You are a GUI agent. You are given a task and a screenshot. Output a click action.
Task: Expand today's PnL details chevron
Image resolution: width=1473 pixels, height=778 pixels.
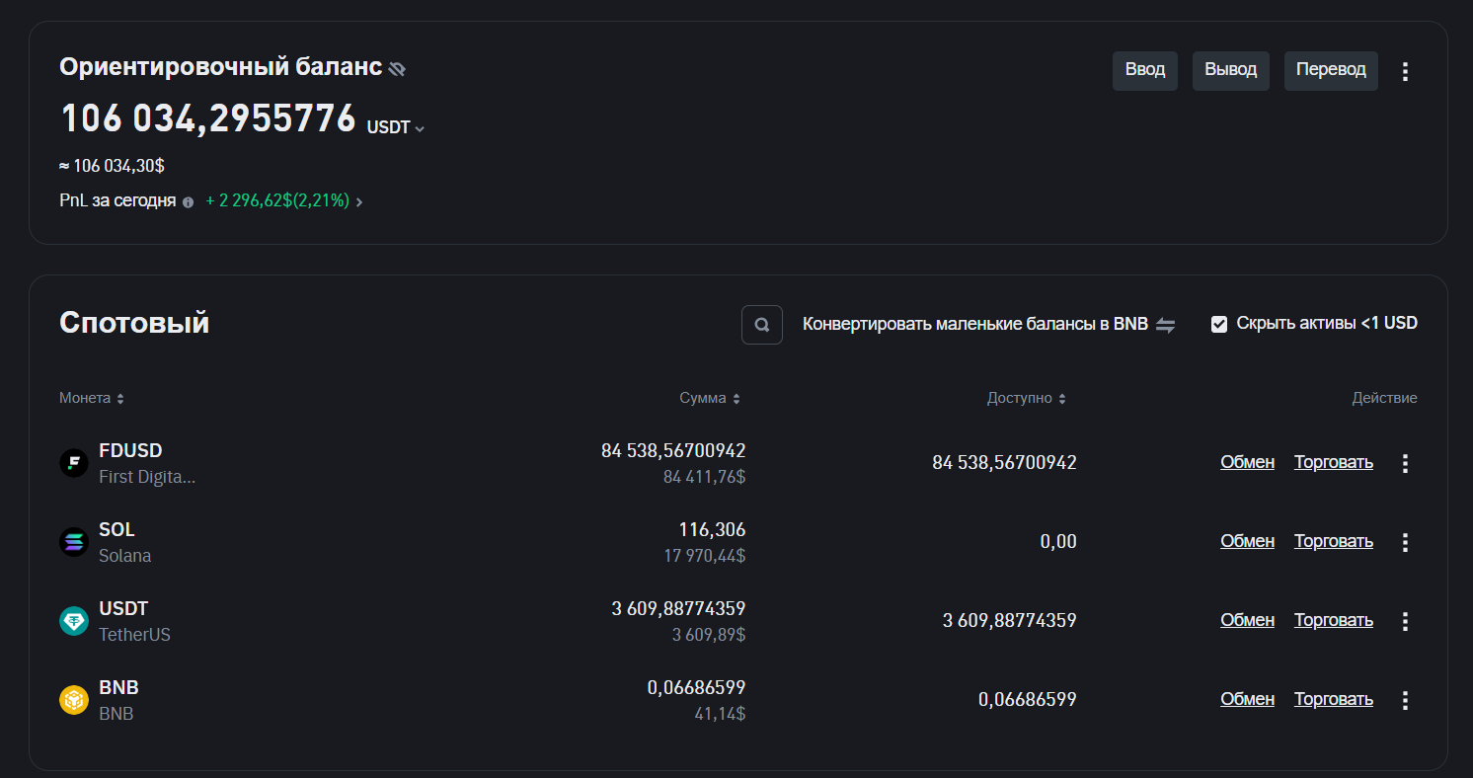click(359, 202)
